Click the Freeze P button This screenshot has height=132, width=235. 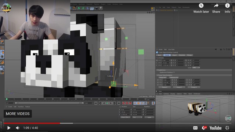[x=164, y=87]
